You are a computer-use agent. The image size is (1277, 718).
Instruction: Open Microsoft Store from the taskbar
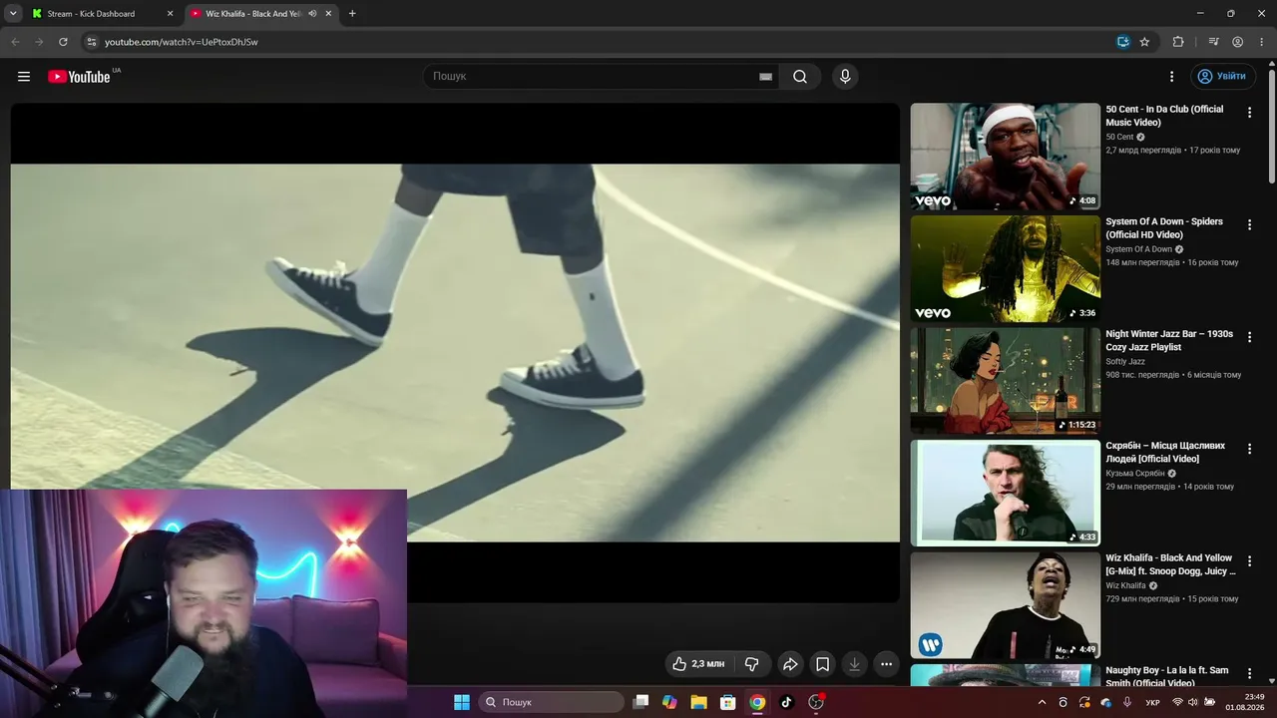point(728,702)
